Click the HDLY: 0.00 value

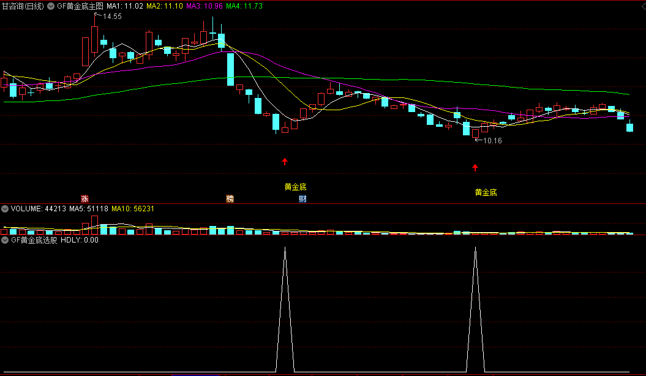point(80,240)
